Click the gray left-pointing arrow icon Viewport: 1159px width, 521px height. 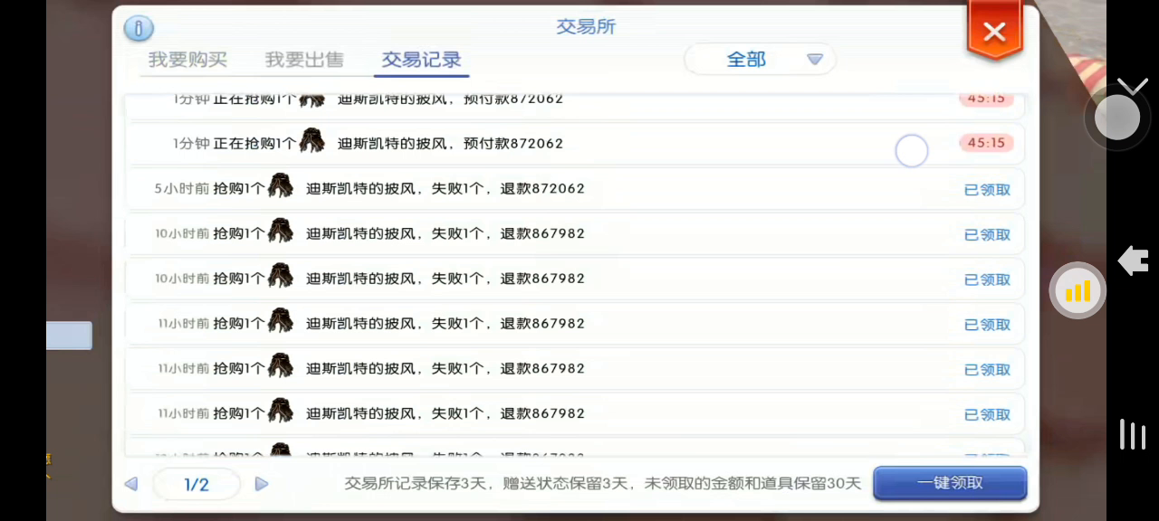[x=1133, y=260]
